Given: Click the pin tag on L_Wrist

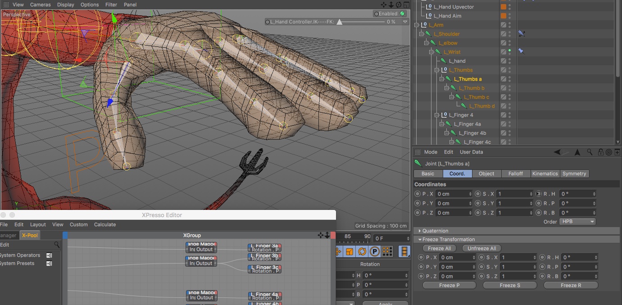Looking at the screenshot, I should (521, 52).
